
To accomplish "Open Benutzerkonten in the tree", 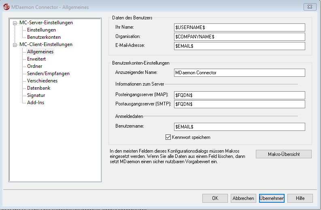I will click(44, 37).
